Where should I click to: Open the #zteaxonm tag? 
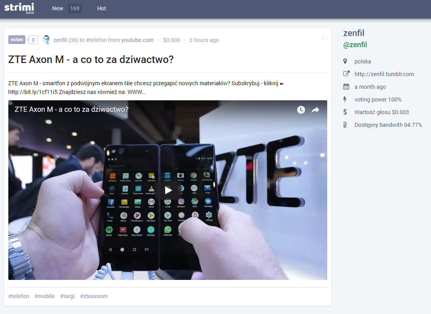coord(94,296)
